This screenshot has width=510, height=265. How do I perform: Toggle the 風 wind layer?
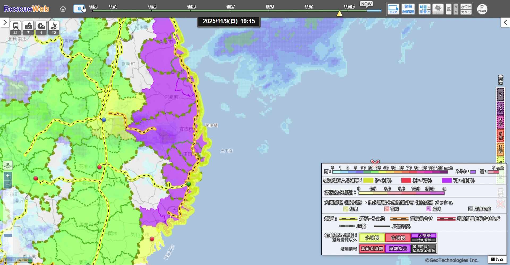(x=449, y=9)
